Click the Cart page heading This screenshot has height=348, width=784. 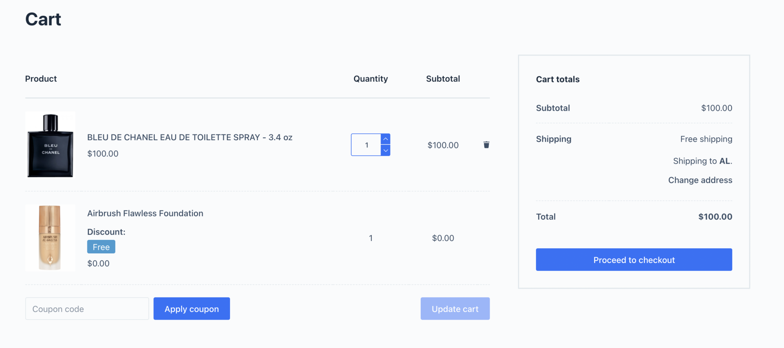point(43,19)
